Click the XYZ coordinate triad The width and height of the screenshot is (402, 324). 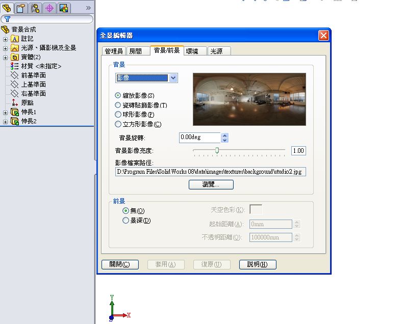click(119, 308)
